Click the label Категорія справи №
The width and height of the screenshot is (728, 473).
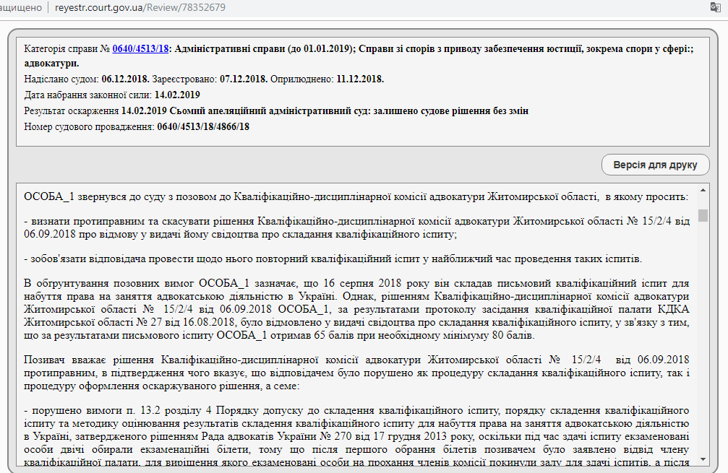coord(67,48)
